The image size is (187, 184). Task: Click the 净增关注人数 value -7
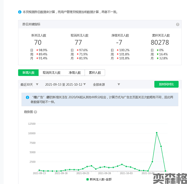pyautogui.click(x=119, y=43)
